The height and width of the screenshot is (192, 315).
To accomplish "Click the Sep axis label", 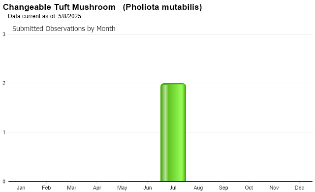I will pos(223,188).
